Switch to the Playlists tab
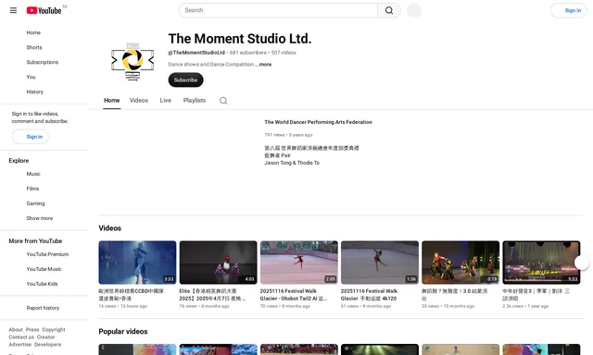The height and width of the screenshot is (355, 593). coord(195,101)
